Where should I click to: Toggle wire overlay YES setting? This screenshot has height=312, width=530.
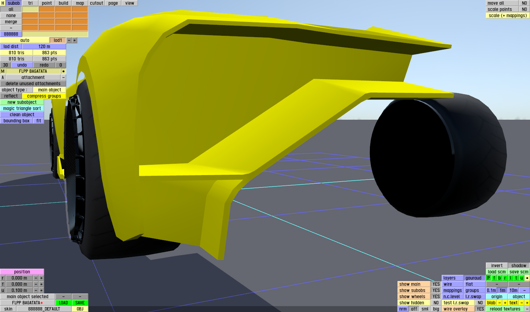[480, 309]
